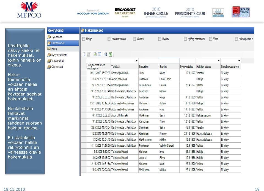Click the Haku magnifier icon
The image size is (264, 191).
click(49, 49)
